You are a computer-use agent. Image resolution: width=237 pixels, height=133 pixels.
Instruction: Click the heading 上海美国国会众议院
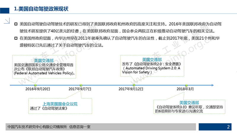click(60, 104)
